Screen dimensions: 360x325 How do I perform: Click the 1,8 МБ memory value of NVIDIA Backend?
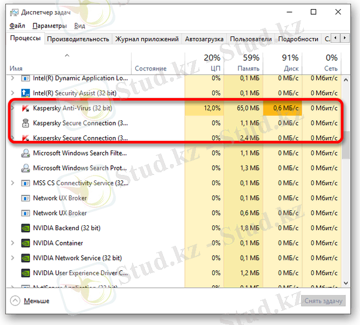tap(250, 228)
